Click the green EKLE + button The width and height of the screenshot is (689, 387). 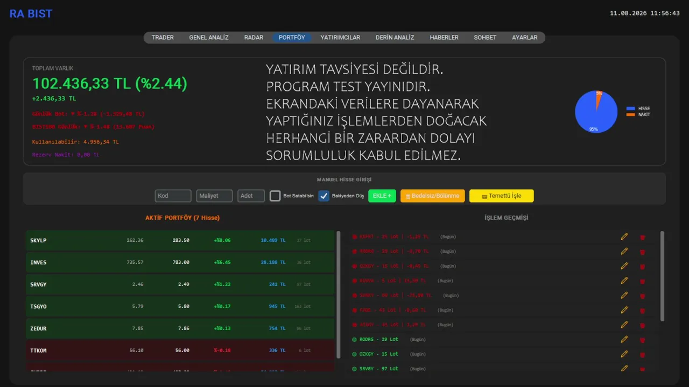(x=382, y=196)
